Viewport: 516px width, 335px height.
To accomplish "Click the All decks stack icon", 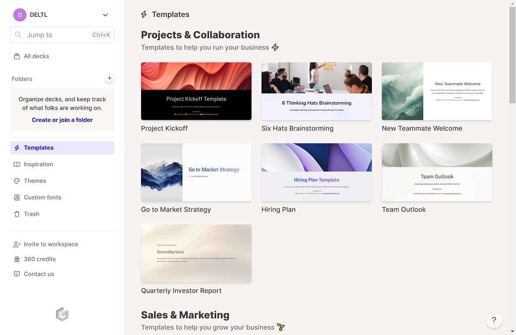I will 17,56.
